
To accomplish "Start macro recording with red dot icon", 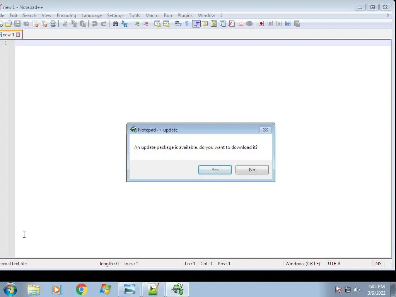I will tap(261, 24).
